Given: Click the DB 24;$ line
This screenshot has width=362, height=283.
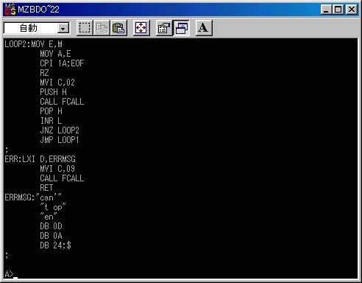Looking at the screenshot, I should click(x=56, y=245).
